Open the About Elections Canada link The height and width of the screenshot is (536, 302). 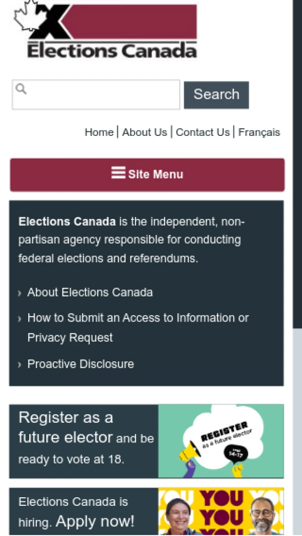(90, 292)
